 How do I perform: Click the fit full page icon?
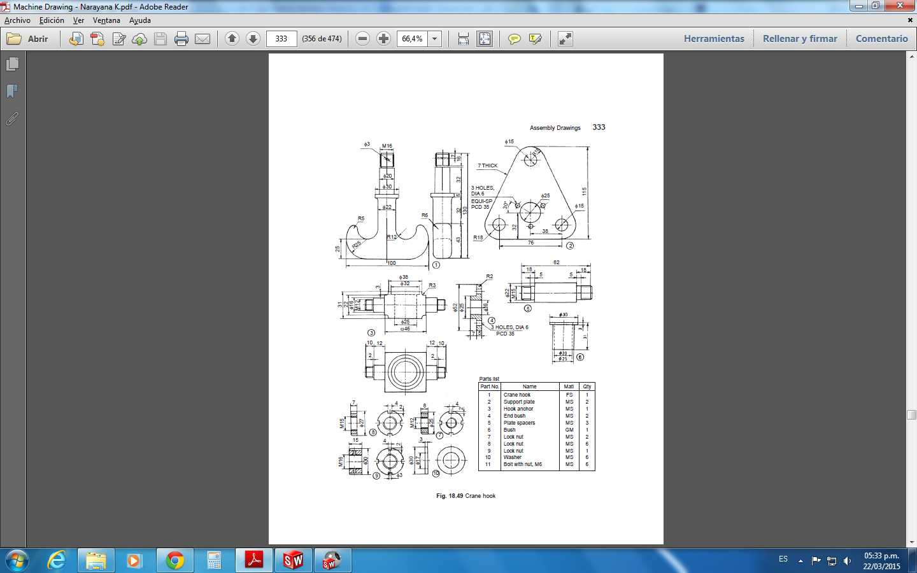485,39
